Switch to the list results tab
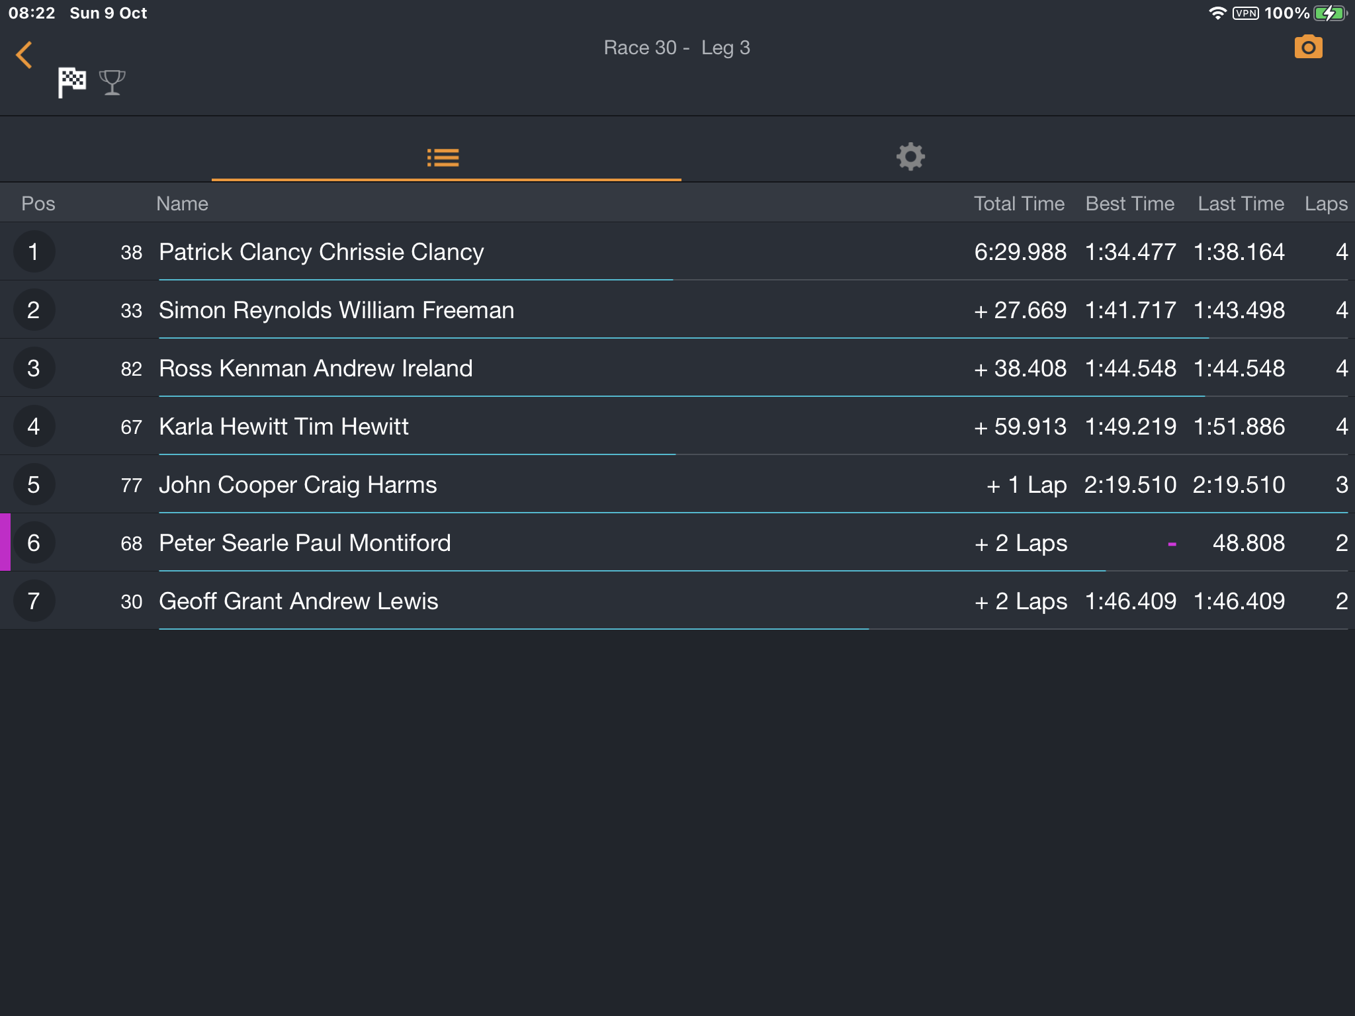This screenshot has width=1355, height=1016. 443,157
